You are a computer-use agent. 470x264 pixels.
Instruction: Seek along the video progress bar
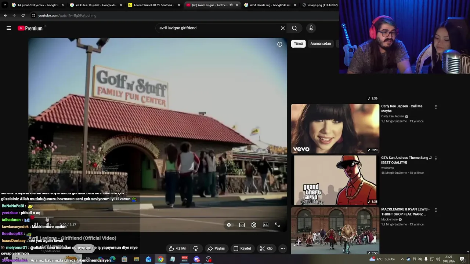tap(158, 217)
